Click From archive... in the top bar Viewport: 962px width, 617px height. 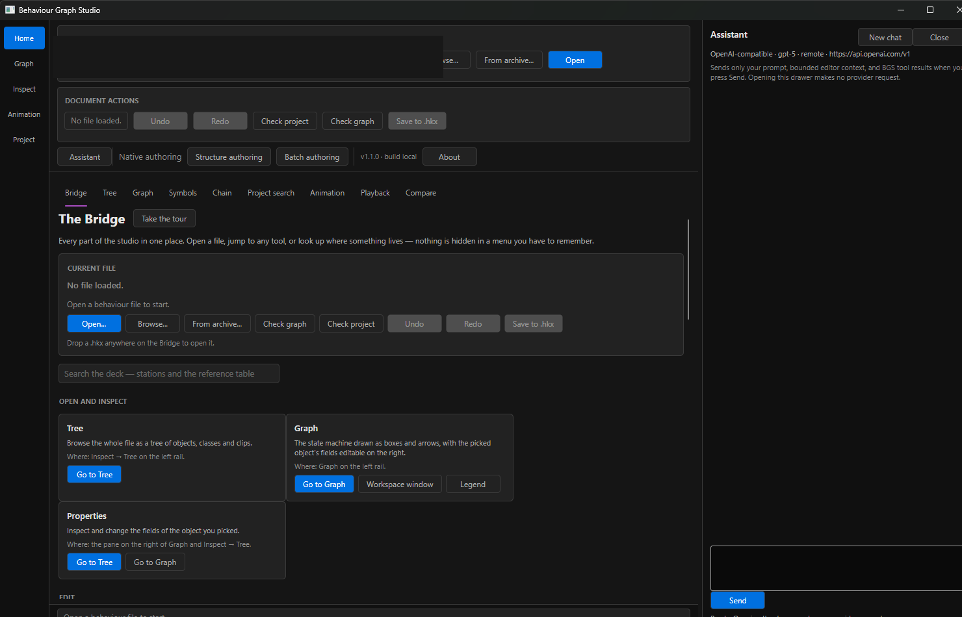(x=509, y=60)
